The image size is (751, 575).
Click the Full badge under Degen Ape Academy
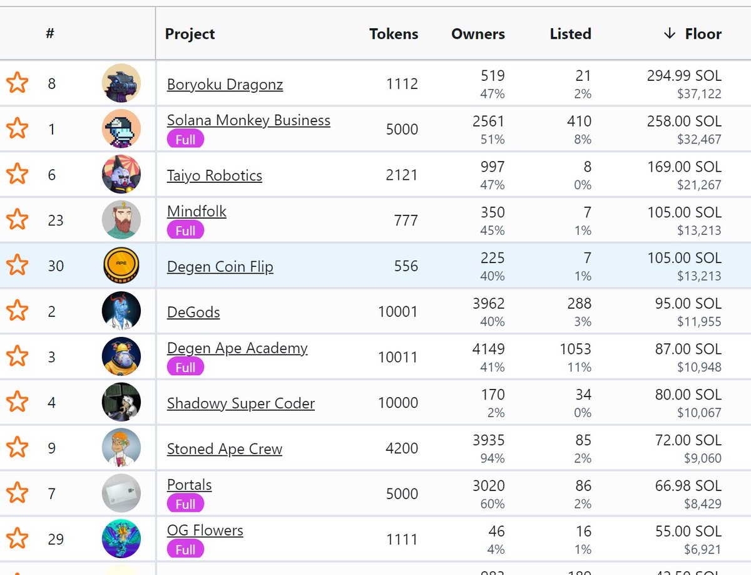tap(185, 367)
